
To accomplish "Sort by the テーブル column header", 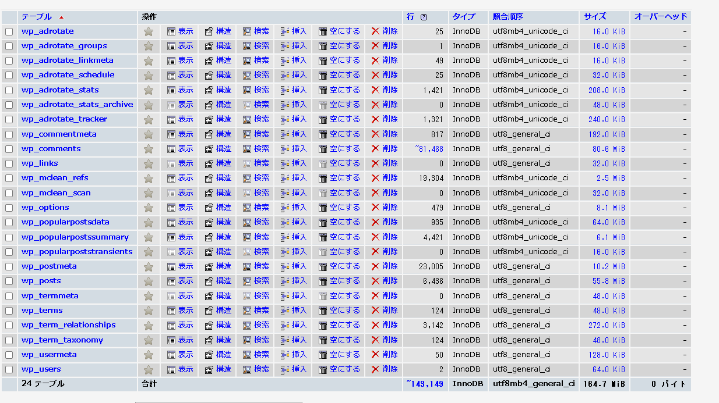I will coord(37,17).
